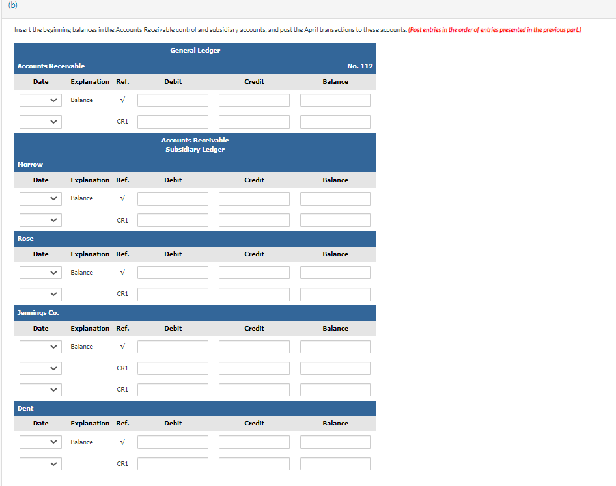Open the second date dropdown under Morrow
The height and width of the screenshot is (486, 616).
tap(40, 220)
